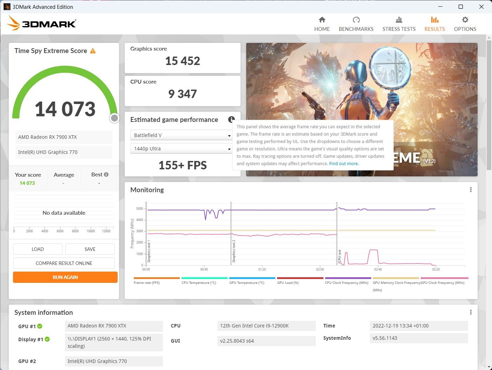Minimize the 3DMark window
This screenshot has height=370, width=492.
pyautogui.click(x=440, y=7)
